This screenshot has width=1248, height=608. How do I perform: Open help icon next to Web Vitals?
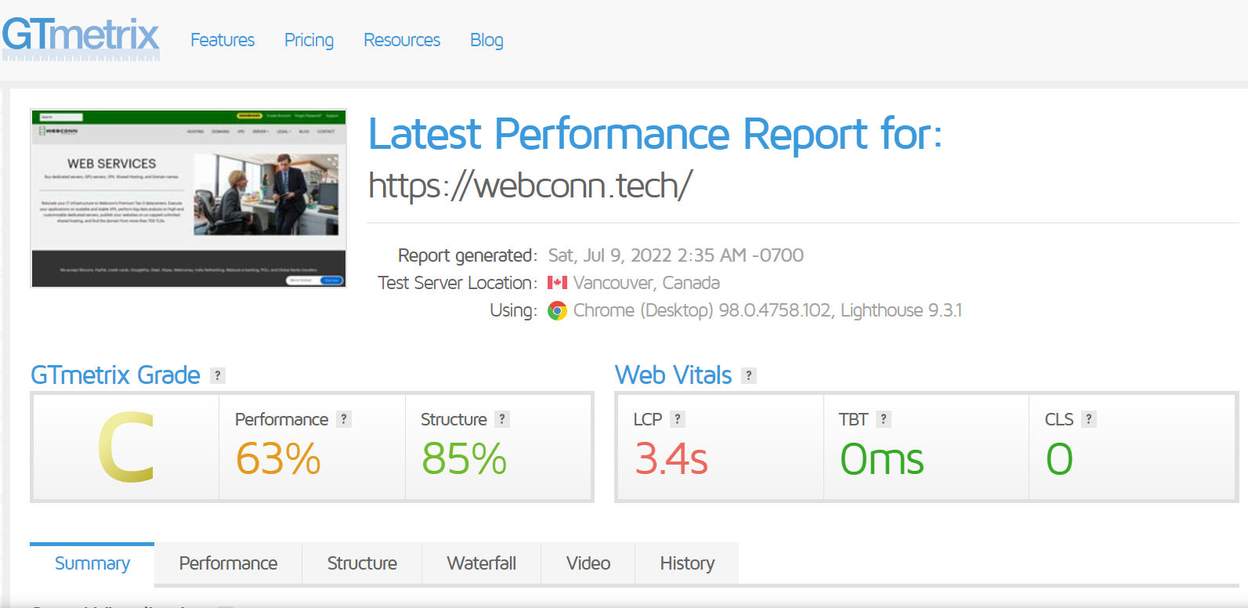749,375
